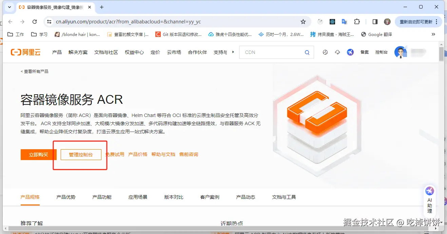
Task: Click the search magnifier icon
Action: pyautogui.click(x=307, y=52)
